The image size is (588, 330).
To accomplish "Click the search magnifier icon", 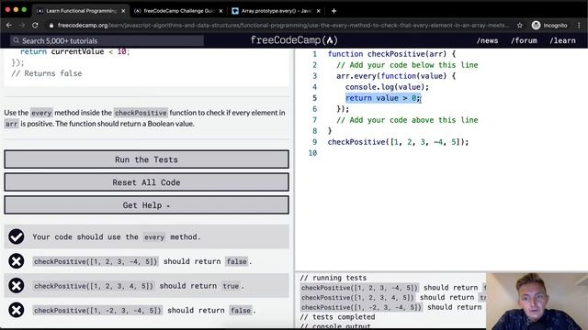I will (16, 40).
